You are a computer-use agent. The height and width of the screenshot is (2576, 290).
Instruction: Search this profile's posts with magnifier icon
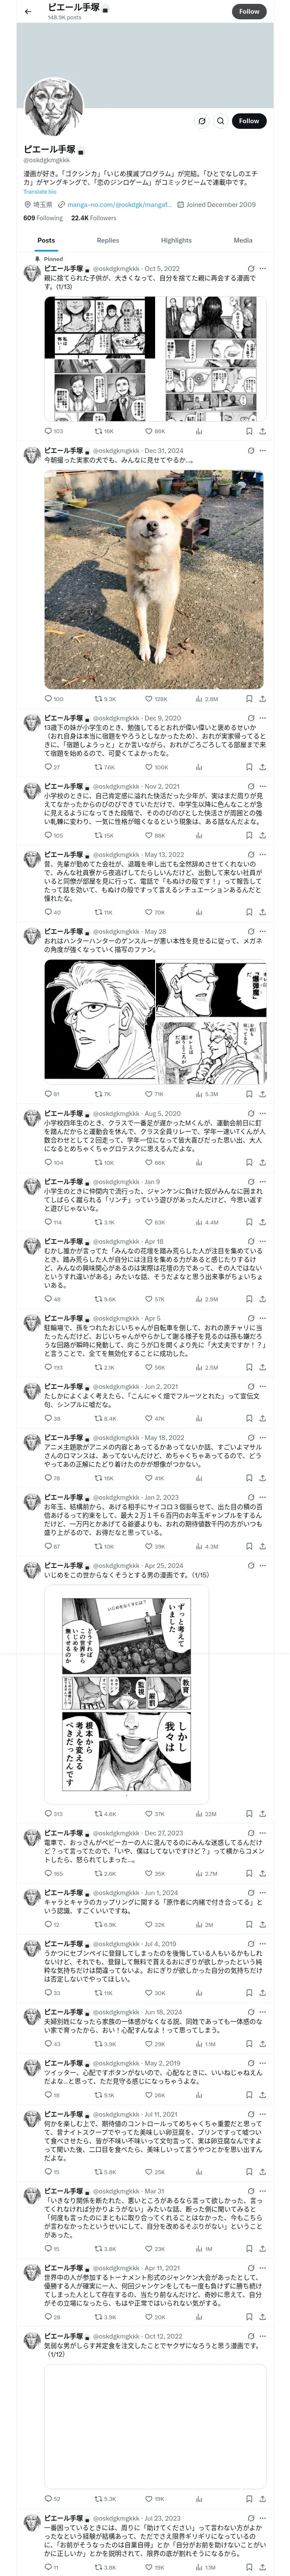pyautogui.click(x=219, y=121)
